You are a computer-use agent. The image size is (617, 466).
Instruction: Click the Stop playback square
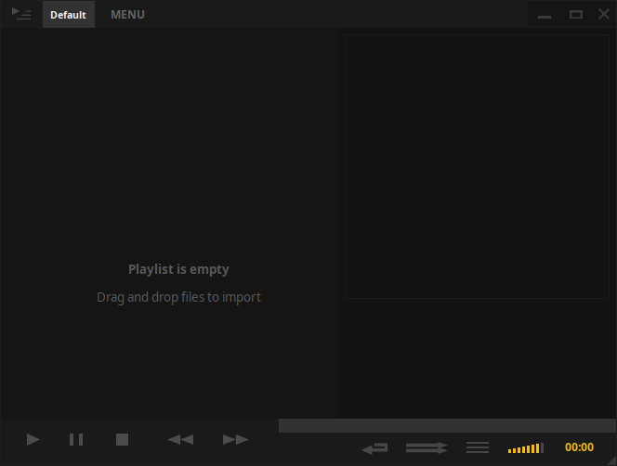pos(122,439)
